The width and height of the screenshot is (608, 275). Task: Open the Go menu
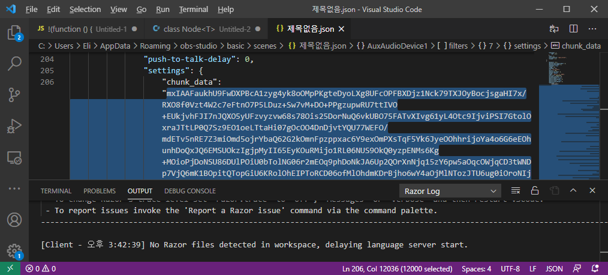coord(142,10)
